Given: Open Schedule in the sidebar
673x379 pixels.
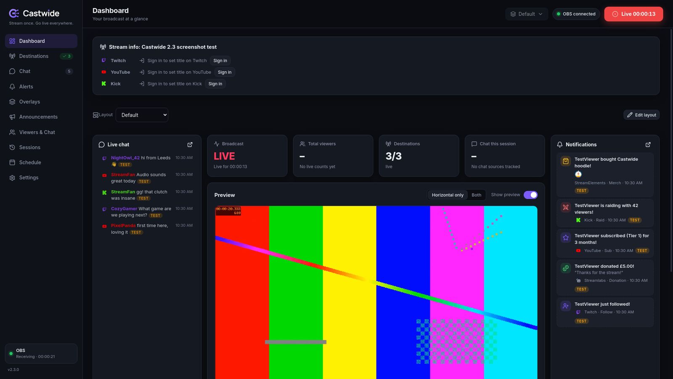Looking at the screenshot, I should 41,163.
